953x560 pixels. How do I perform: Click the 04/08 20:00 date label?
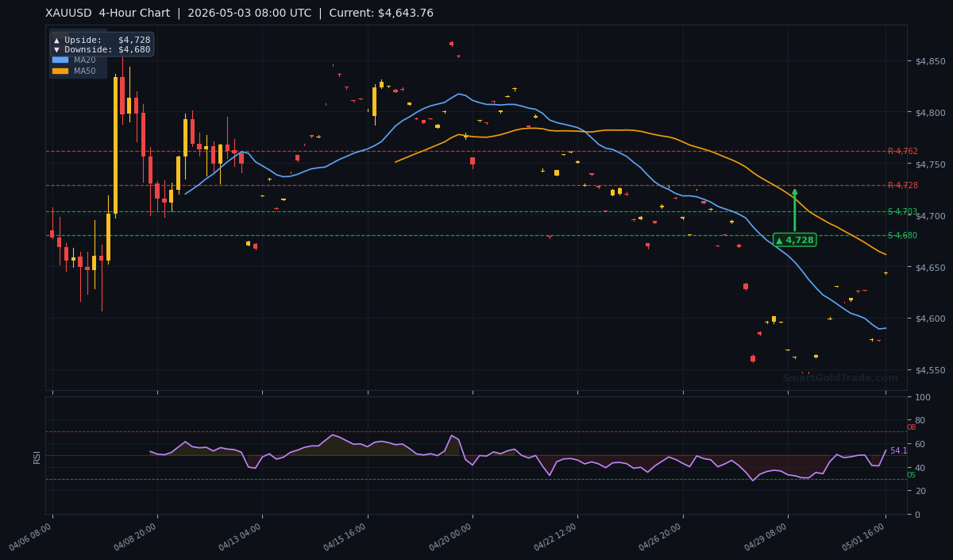[136, 537]
